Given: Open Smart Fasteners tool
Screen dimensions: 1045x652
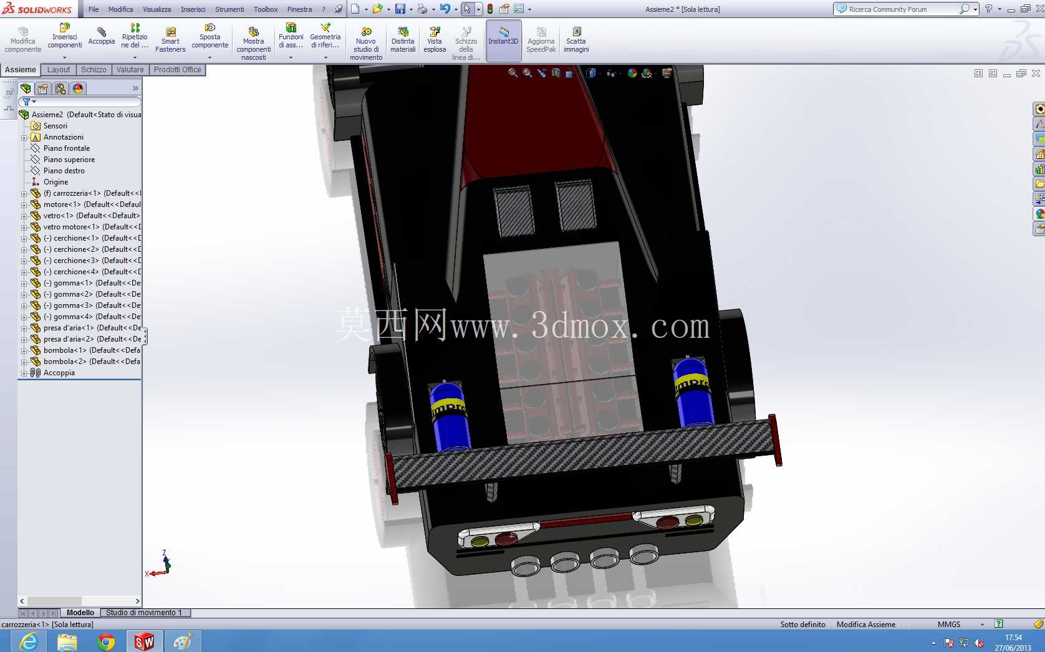Looking at the screenshot, I should tap(170, 39).
